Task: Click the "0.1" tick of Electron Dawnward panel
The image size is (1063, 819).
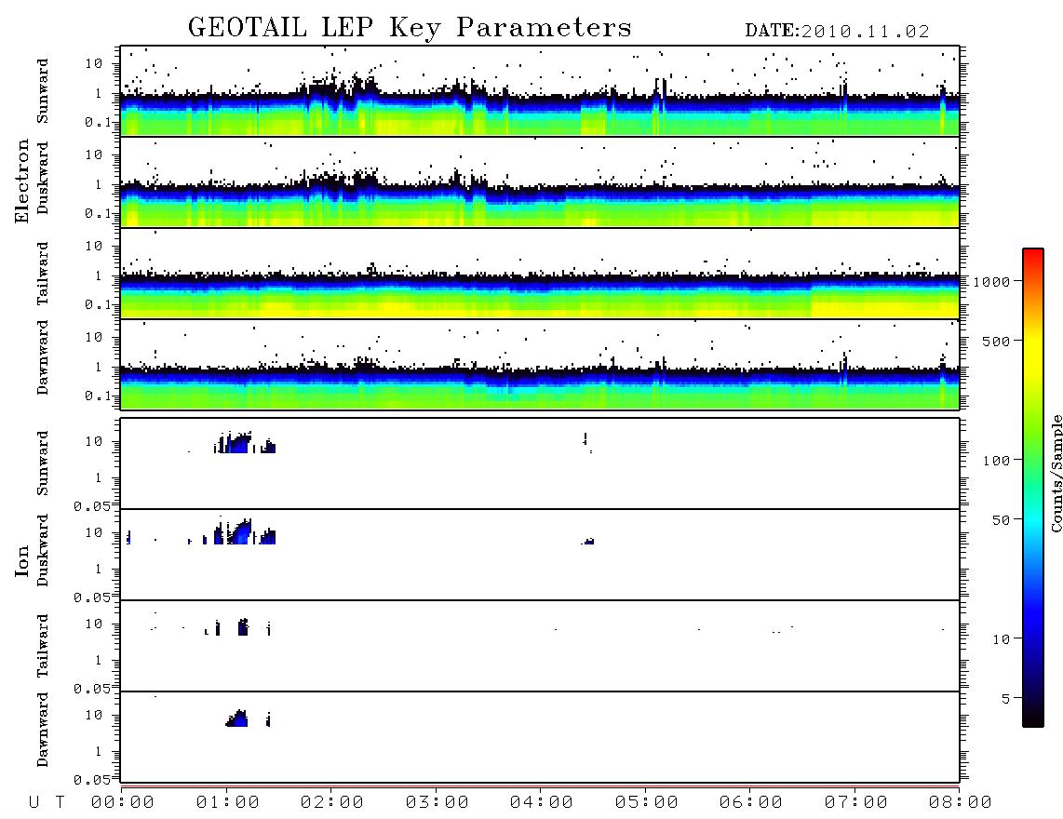Action: (x=99, y=396)
